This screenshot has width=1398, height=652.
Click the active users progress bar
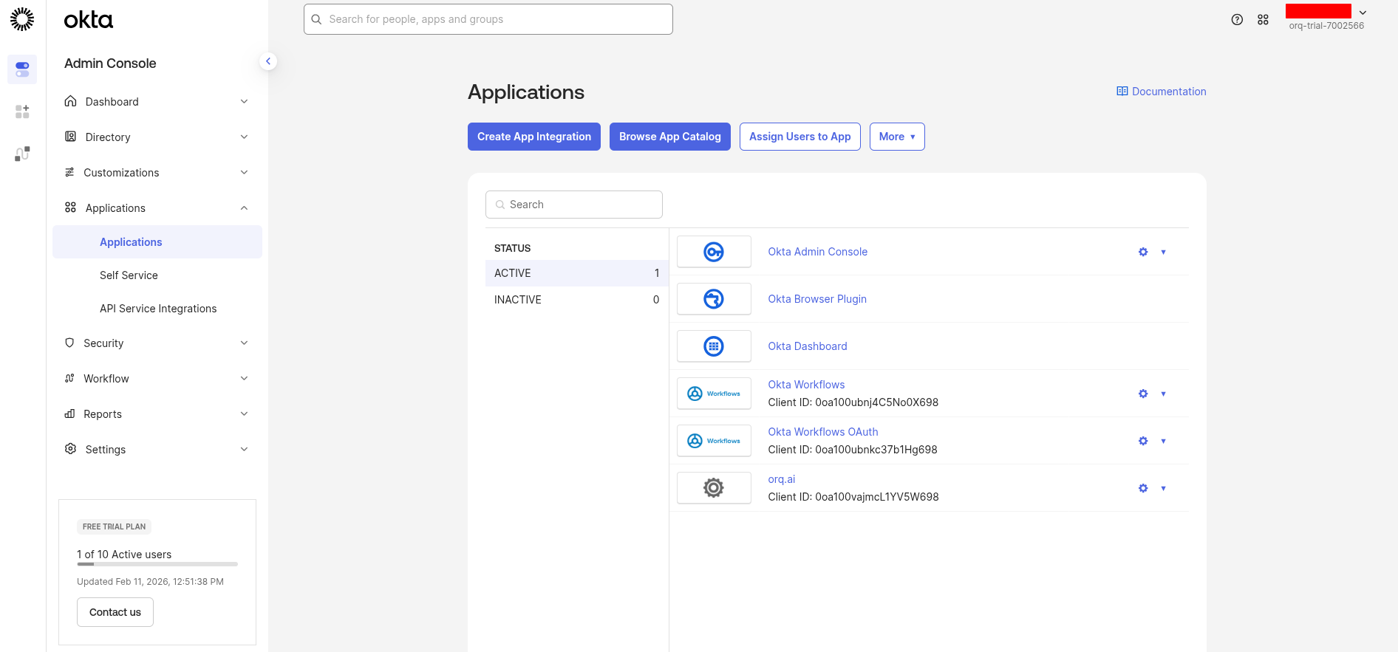pos(157,564)
